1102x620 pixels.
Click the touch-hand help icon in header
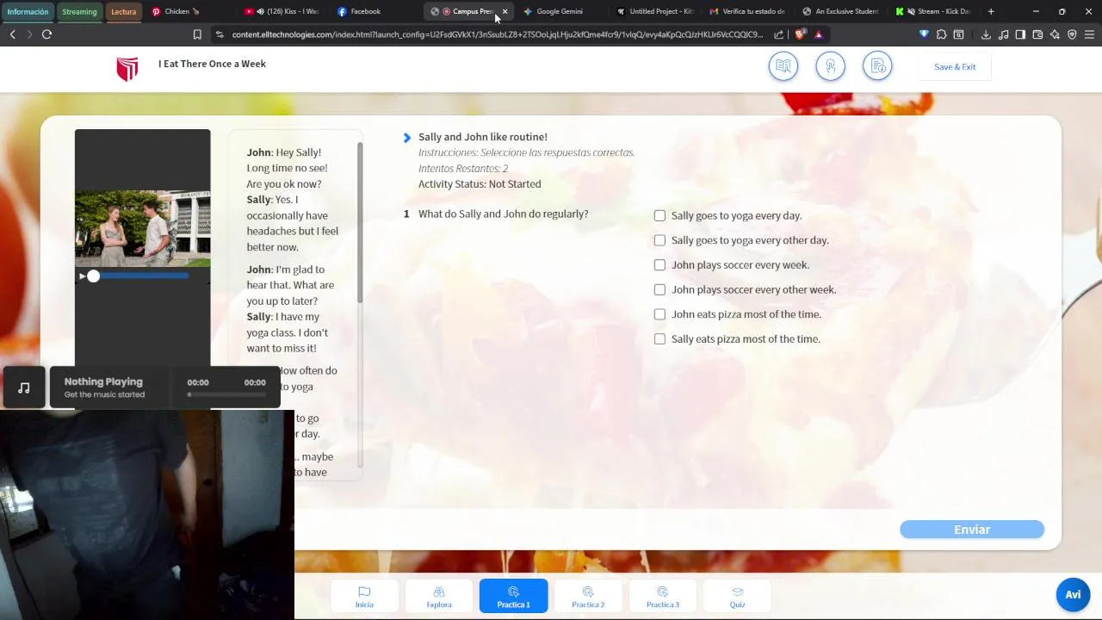point(830,66)
